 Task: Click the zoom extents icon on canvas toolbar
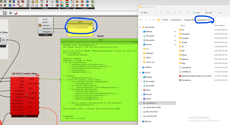(5, 13)
